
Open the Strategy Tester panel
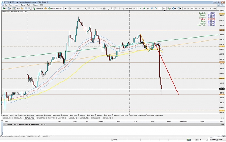pos(29,9)
